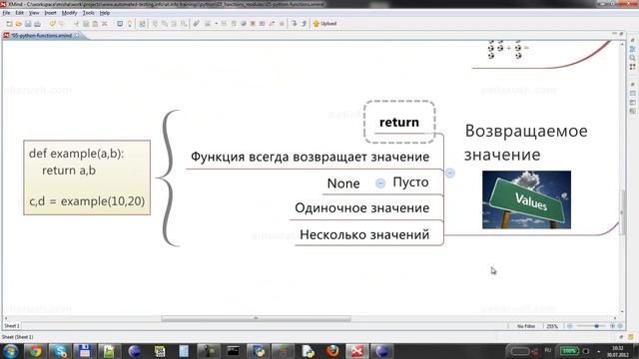The image size is (639, 359).
Task: Click the drill down arrow toolbar icon
Action: (294, 24)
